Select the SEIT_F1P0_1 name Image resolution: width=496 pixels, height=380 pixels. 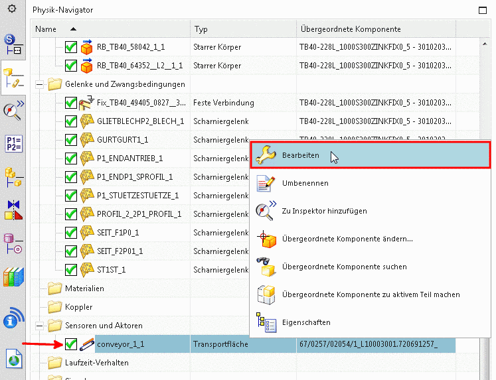pos(118,233)
